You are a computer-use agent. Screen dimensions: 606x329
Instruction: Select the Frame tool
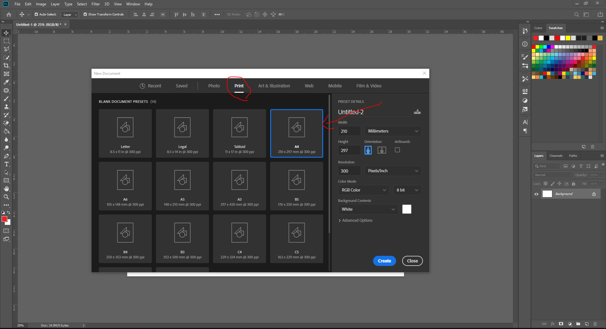[6, 74]
